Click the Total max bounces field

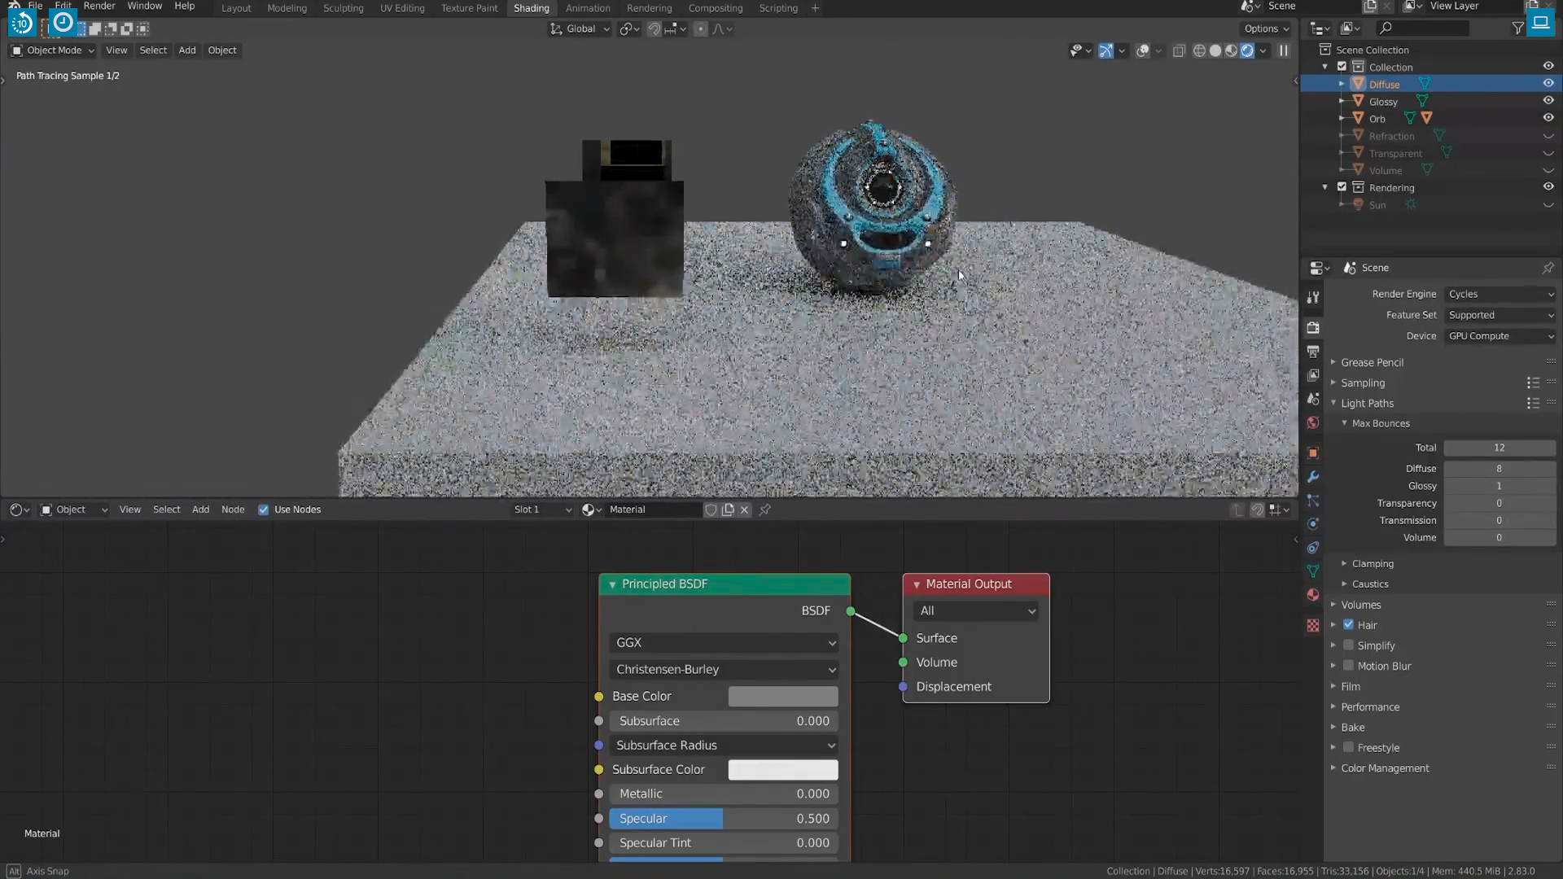pos(1499,448)
